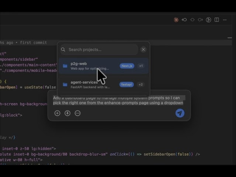This screenshot has width=236, height=177.
Task: Click the plus add-attachment icon in prompt box
Action: 58,113
